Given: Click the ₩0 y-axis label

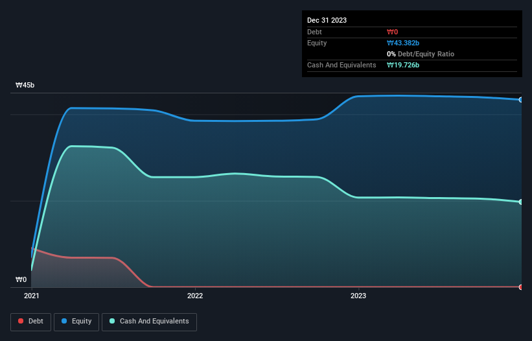Looking at the screenshot, I should 21,279.
